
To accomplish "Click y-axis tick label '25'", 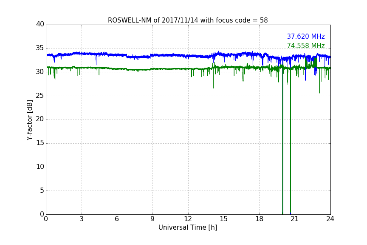I will [40, 95].
